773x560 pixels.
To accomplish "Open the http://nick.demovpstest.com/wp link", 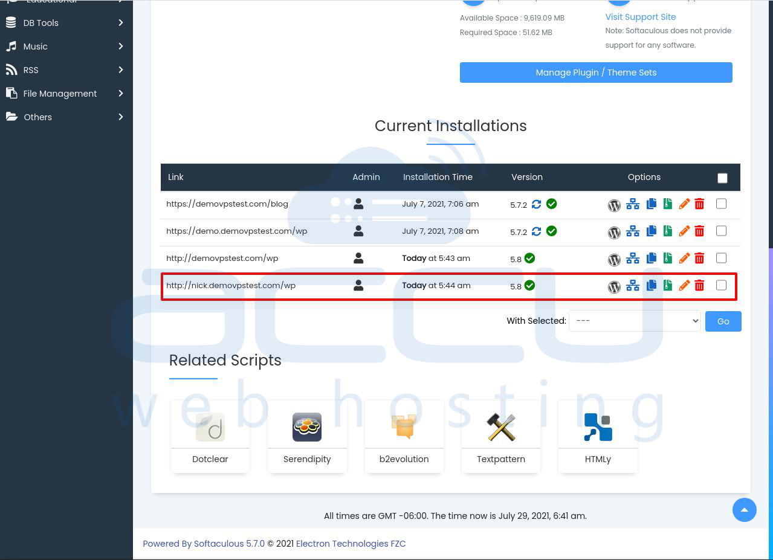I will point(231,285).
